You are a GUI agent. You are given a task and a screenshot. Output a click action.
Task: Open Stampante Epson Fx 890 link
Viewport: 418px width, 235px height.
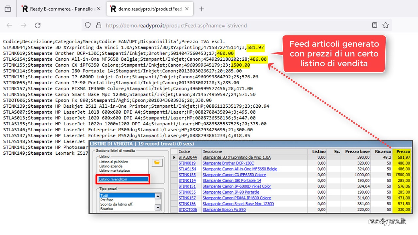click(224, 210)
